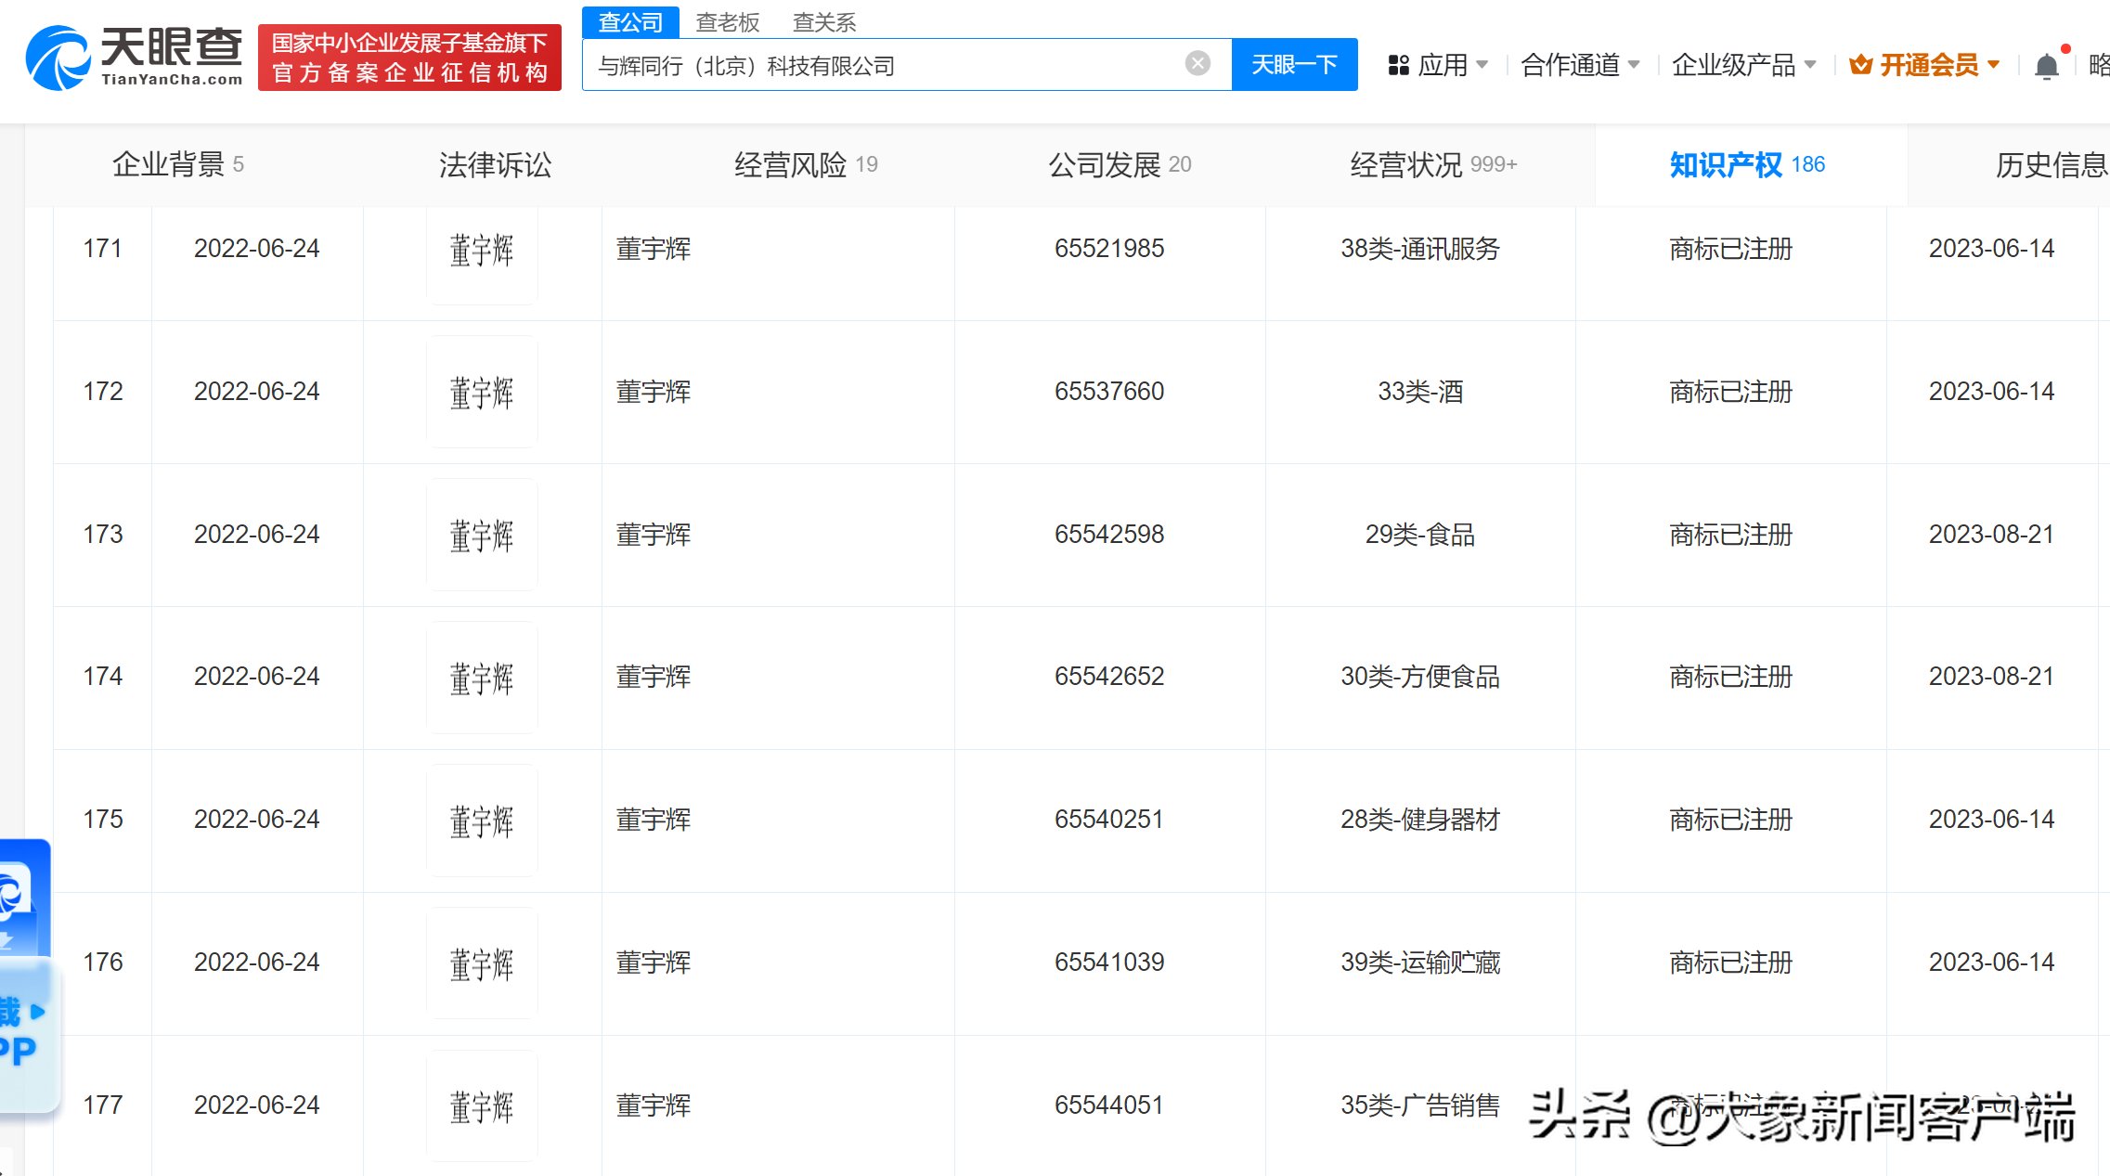Click 商标已注册 status in row 173
2110x1176 pixels.
coord(1731,535)
